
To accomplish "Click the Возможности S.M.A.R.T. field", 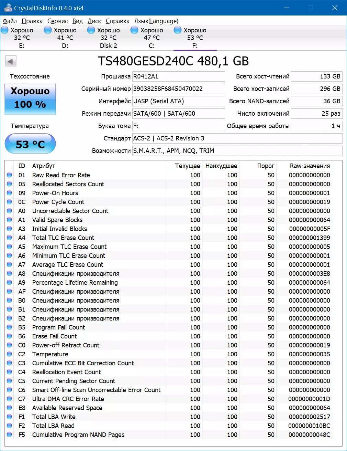I will [x=237, y=151].
